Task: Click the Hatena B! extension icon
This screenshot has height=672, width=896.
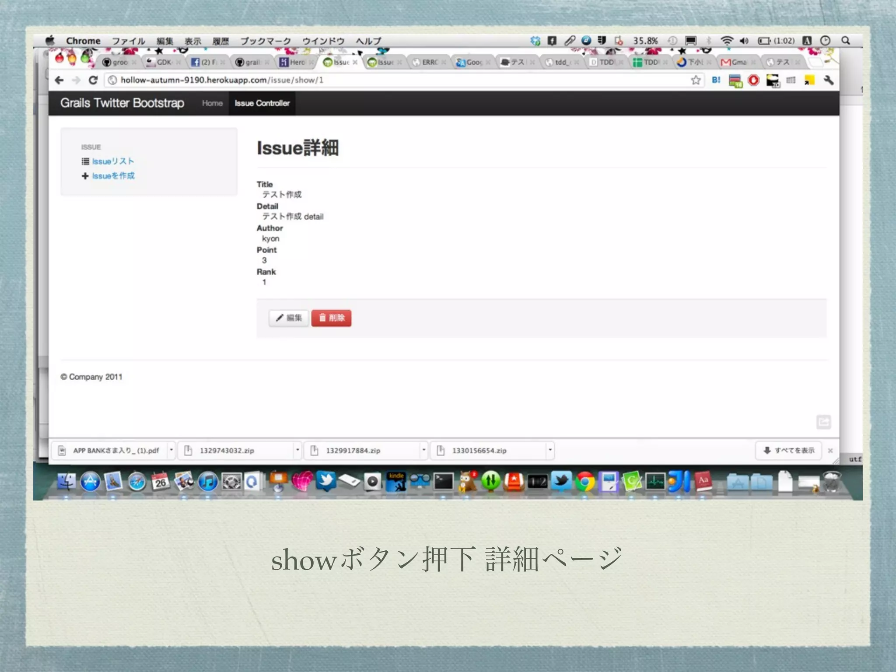Action: tap(716, 80)
